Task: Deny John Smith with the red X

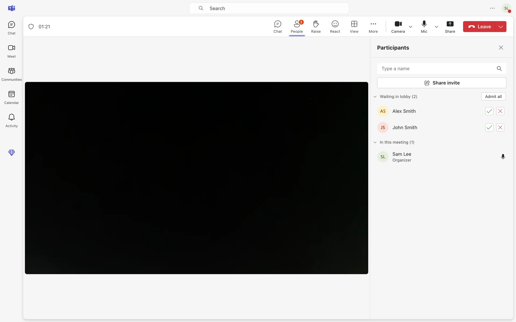Action: 500,127
